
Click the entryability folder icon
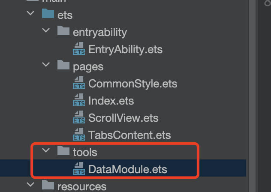click(x=63, y=32)
